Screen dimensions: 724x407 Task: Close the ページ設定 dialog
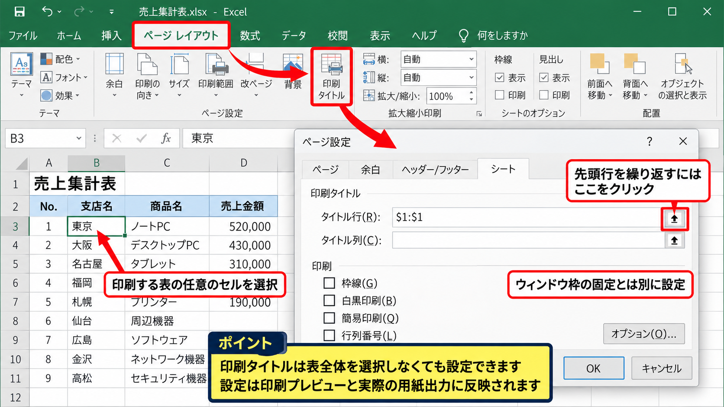(x=683, y=141)
